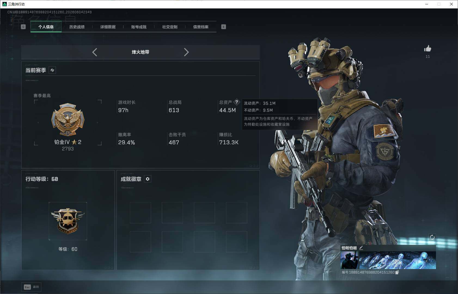The width and height of the screenshot is (458, 294).
Task: Select the 账号成就 tab
Action: tap(139, 27)
